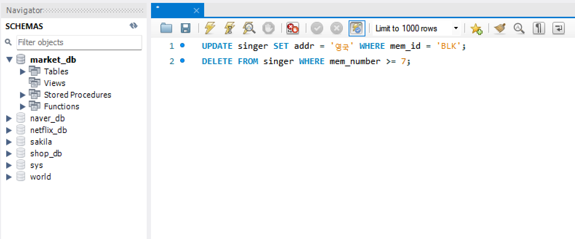Expand the Functions node
Screen dimensions: 575x239
(x=23, y=106)
